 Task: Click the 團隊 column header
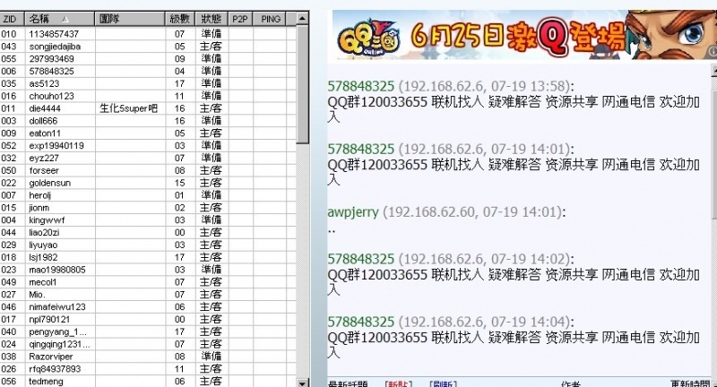(x=130, y=19)
